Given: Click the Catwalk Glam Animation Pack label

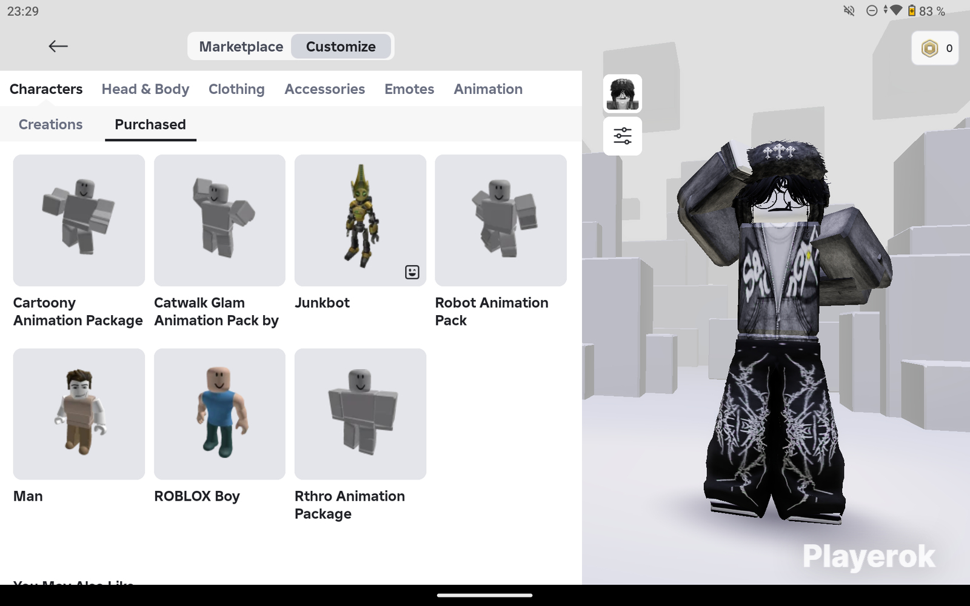Looking at the screenshot, I should point(216,311).
